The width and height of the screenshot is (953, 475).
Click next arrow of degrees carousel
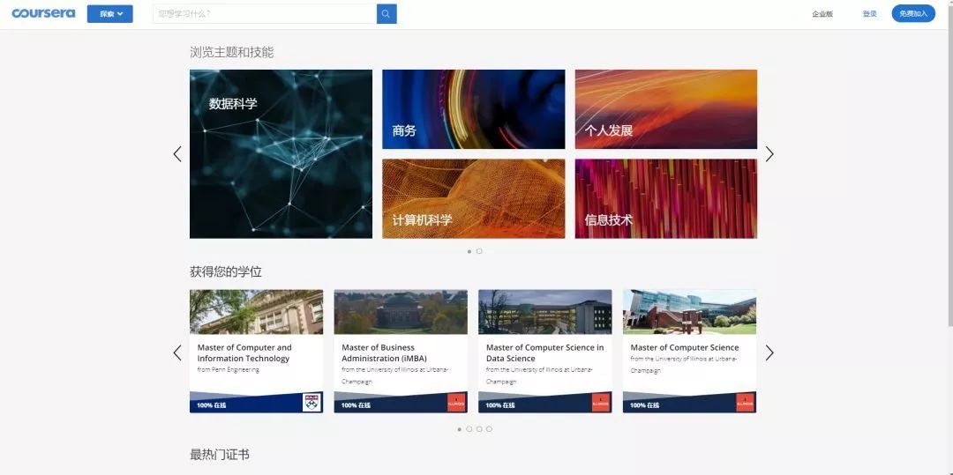769,353
